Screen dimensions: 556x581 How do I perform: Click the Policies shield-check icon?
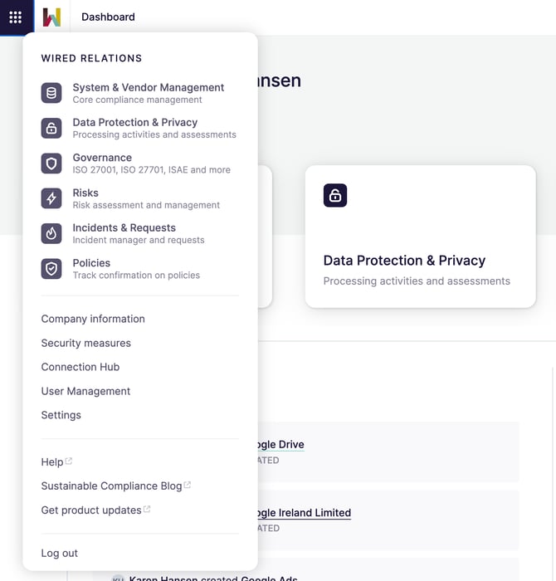pos(51,268)
